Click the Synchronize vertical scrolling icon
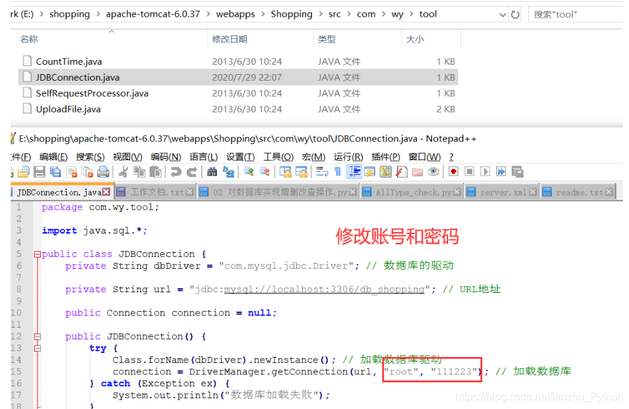This screenshot has width=629, height=409. [x=285, y=171]
